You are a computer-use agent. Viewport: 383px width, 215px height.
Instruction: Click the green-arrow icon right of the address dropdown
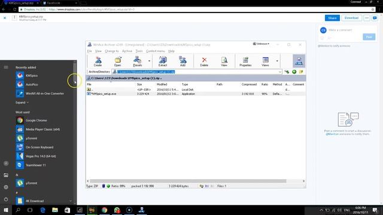pos(287,72)
